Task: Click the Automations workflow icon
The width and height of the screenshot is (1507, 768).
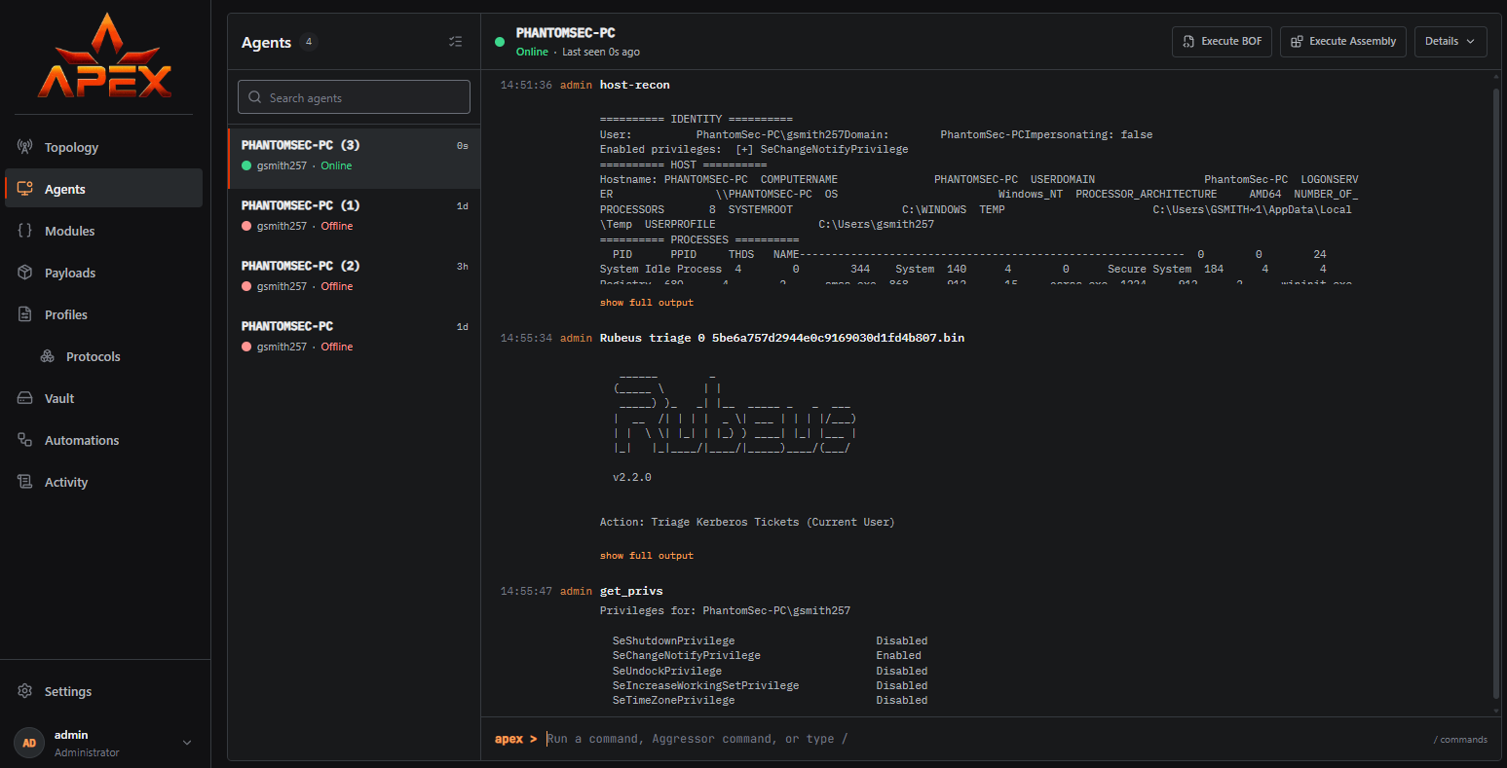Action: pos(25,440)
